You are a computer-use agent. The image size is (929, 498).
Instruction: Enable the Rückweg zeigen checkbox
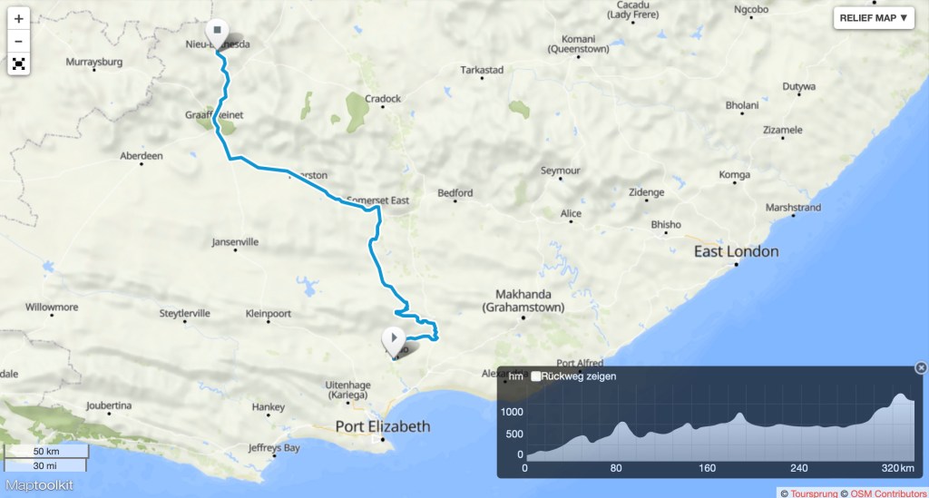[x=535, y=376]
